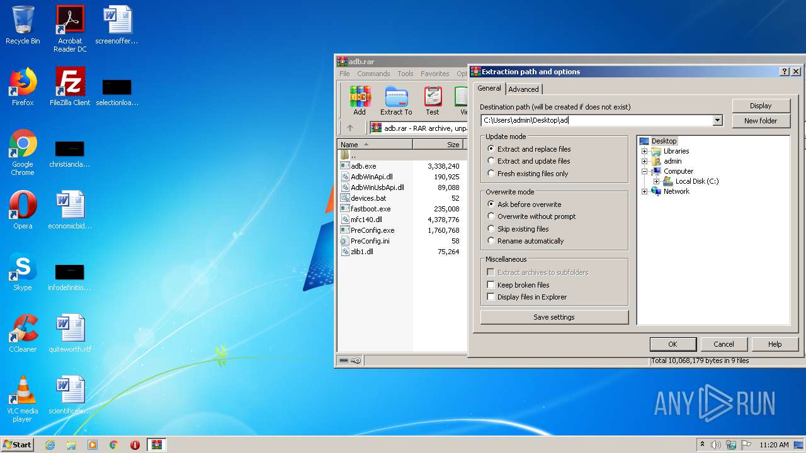Viewport: 806px width, 453px height.
Task: Open the Favorites menu
Action: [x=435, y=74]
